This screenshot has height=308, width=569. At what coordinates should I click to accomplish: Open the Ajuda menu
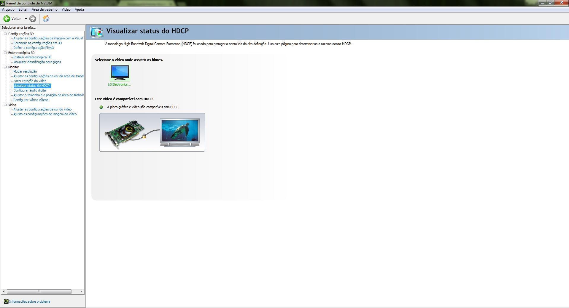(x=79, y=9)
